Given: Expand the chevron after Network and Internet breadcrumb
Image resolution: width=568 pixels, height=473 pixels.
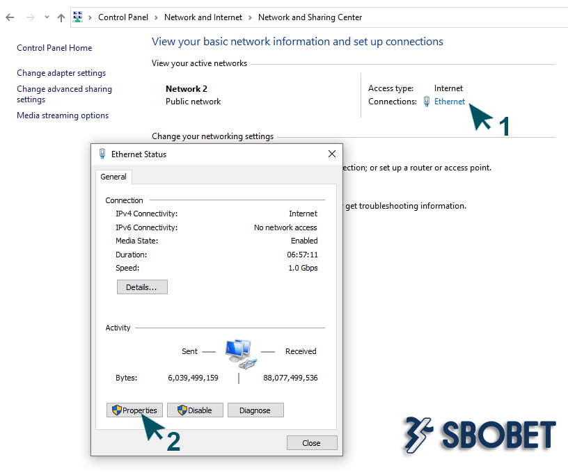Looking at the screenshot, I should (x=250, y=17).
